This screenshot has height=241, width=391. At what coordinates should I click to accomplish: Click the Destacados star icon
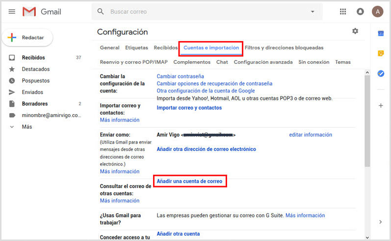click(12, 69)
